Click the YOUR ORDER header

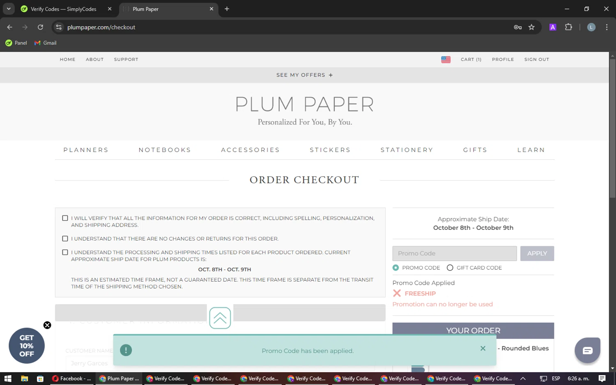[473, 330]
